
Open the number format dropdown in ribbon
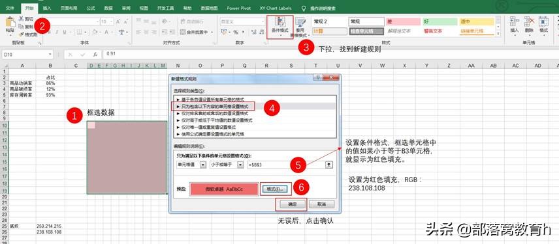[x=263, y=21]
